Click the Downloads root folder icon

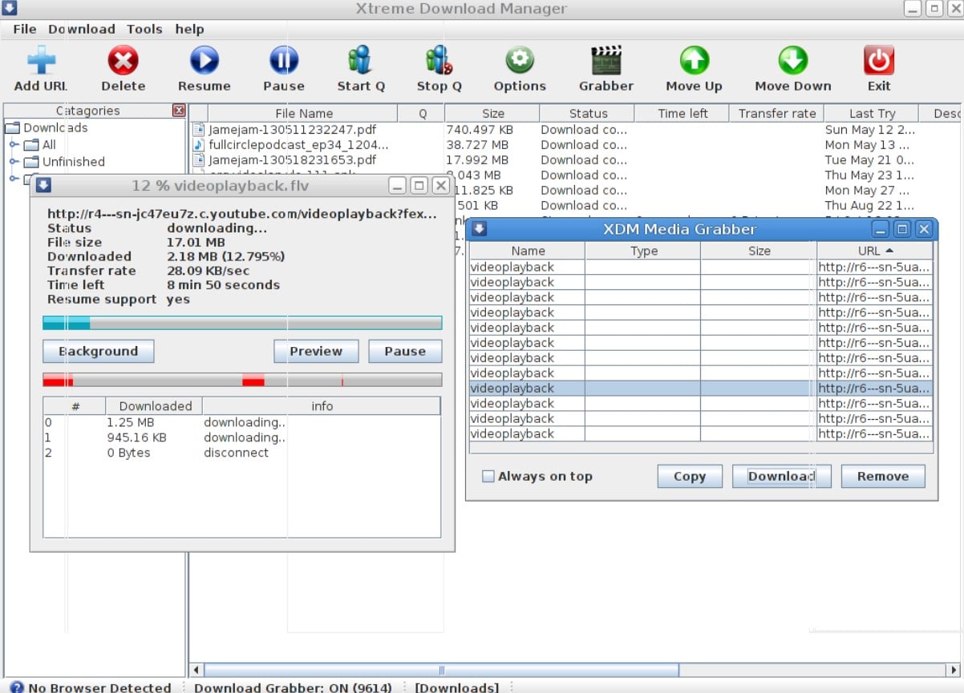[x=13, y=127]
